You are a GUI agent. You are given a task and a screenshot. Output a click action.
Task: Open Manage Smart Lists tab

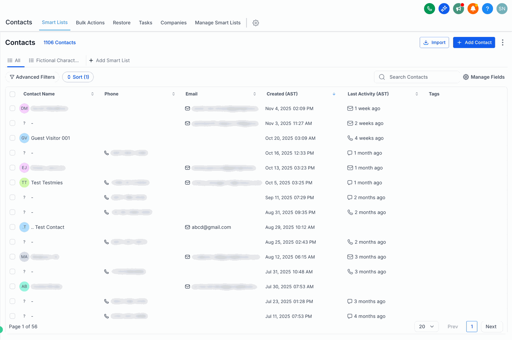[x=218, y=23]
